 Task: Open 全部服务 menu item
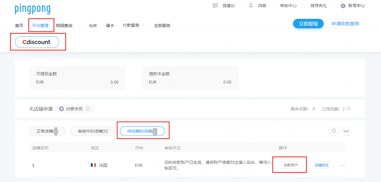point(162,26)
